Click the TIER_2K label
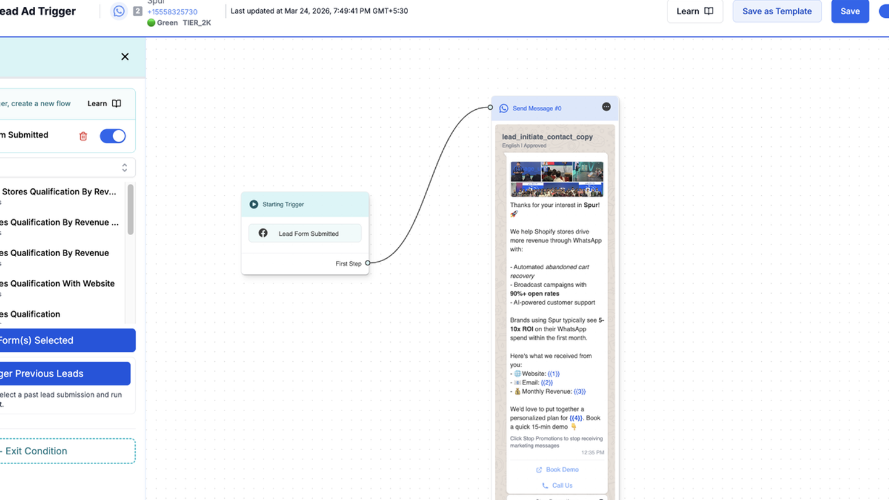This screenshot has width=889, height=500. click(x=197, y=23)
